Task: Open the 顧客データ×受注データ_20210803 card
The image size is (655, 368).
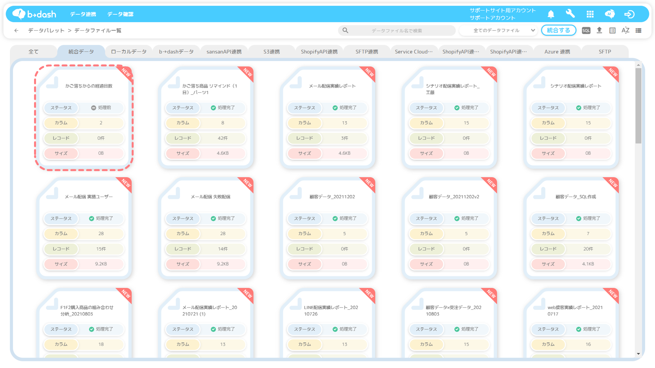Action: pos(449,323)
